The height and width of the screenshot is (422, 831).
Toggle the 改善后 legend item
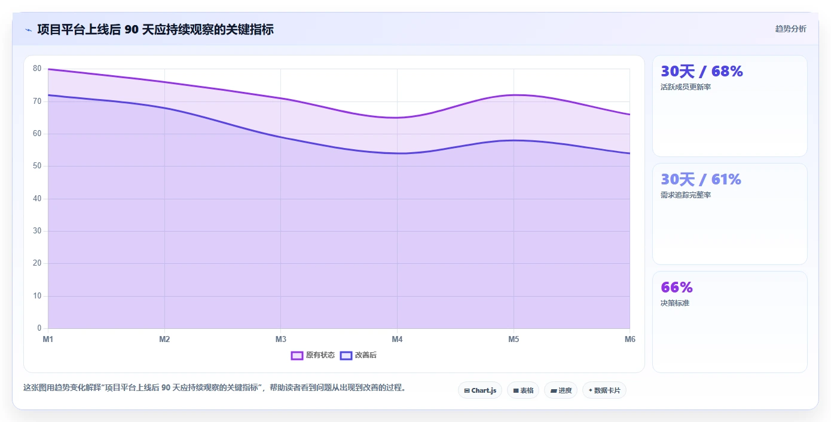[358, 355]
